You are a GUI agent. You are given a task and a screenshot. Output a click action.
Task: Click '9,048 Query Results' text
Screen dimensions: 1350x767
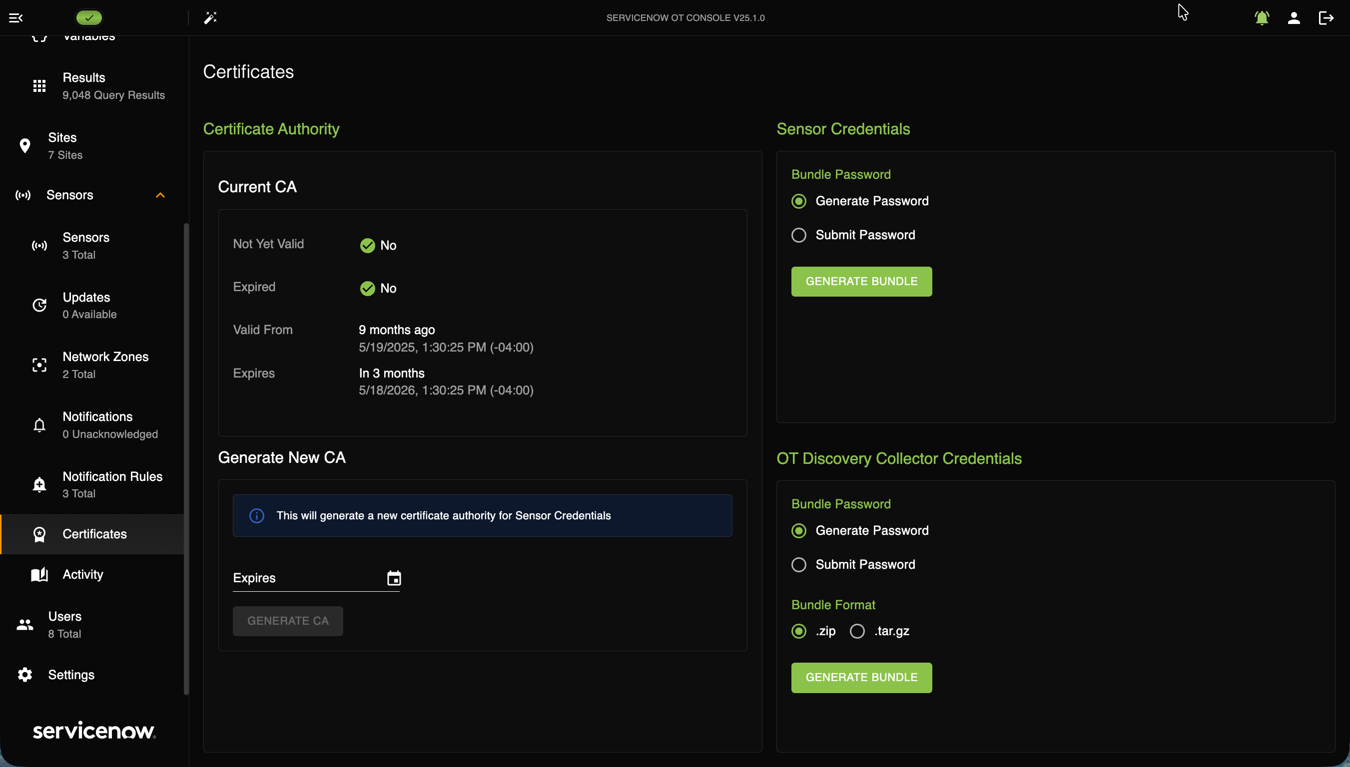click(x=114, y=95)
